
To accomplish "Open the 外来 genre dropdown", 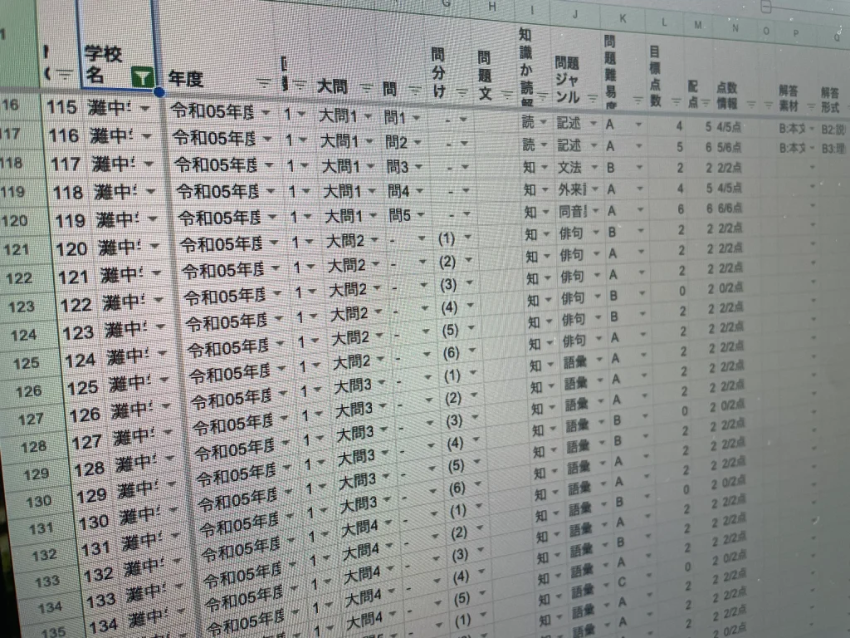I will tap(594, 189).
